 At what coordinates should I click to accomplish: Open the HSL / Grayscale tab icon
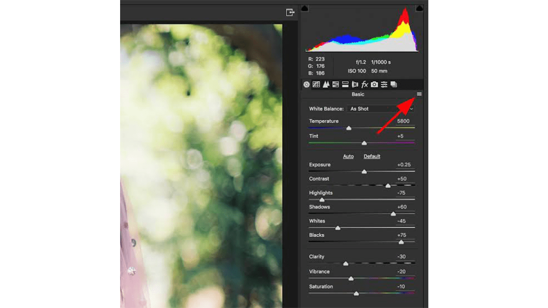click(x=336, y=84)
